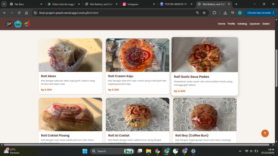Open Chrome downloads icon
278x156 pixels.
225,13
